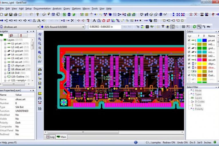Click the binoculars find icon
This screenshot has width=219, height=146.
point(40,69)
